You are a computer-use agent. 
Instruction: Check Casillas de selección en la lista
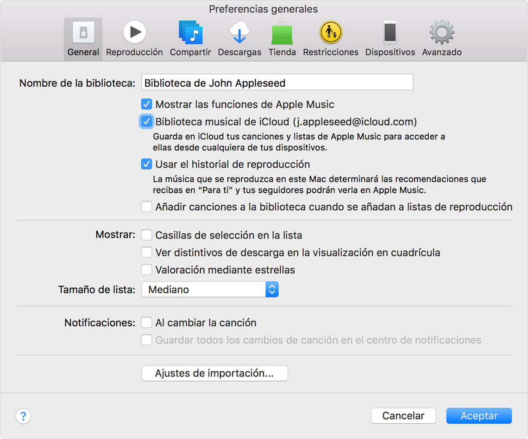click(146, 235)
